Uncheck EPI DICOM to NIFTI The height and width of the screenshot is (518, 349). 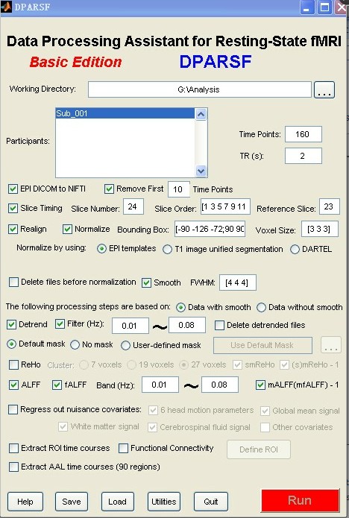pyautogui.click(x=13, y=189)
